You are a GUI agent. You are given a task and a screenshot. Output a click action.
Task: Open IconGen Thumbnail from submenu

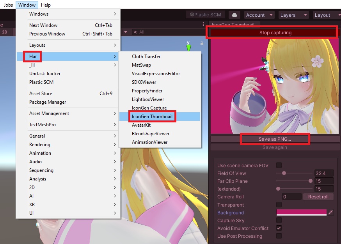pyautogui.click(x=160, y=117)
